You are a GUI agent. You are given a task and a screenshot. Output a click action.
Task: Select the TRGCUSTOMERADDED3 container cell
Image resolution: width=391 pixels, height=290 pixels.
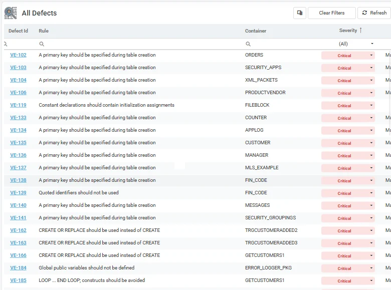(x=271, y=242)
